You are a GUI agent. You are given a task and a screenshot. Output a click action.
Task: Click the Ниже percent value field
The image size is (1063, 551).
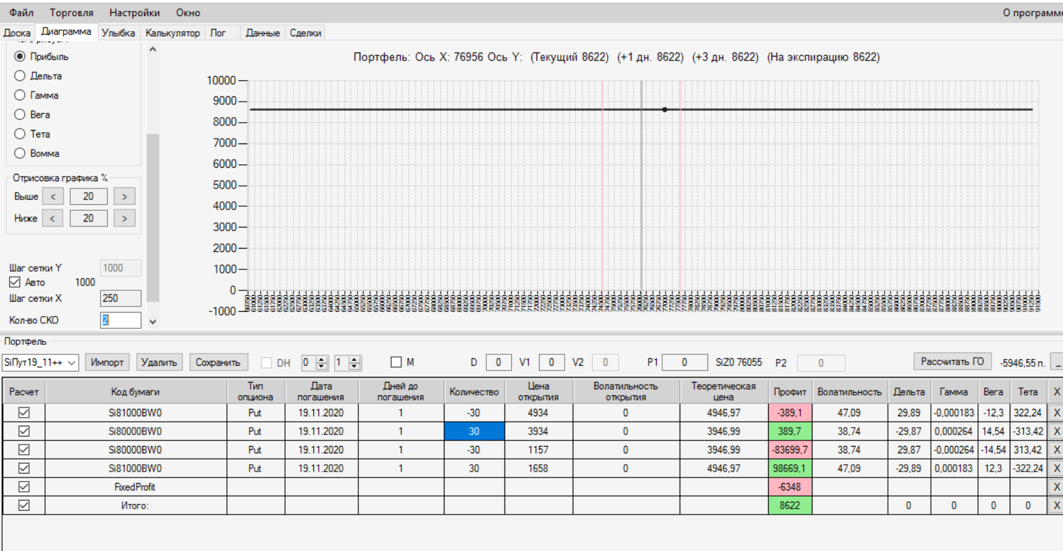click(89, 218)
